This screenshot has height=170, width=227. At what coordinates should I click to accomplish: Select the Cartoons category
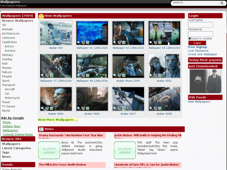point(8,38)
